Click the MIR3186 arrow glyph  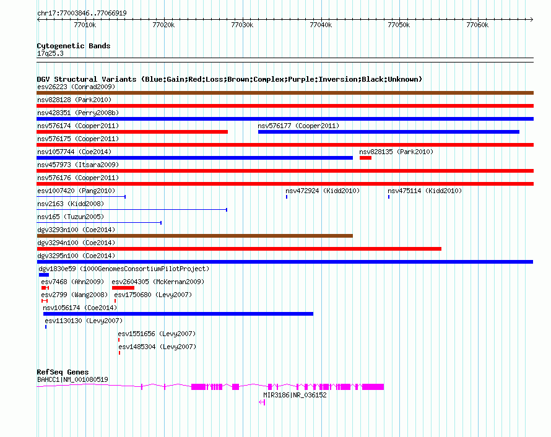pos(262,402)
